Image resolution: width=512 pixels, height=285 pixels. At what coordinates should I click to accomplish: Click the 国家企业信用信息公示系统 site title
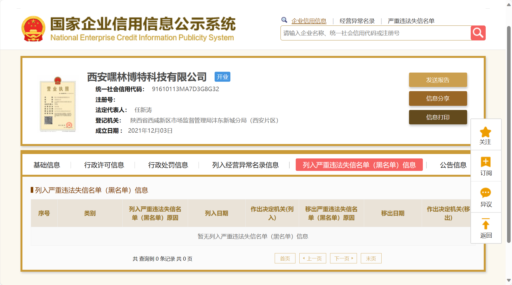143,24
